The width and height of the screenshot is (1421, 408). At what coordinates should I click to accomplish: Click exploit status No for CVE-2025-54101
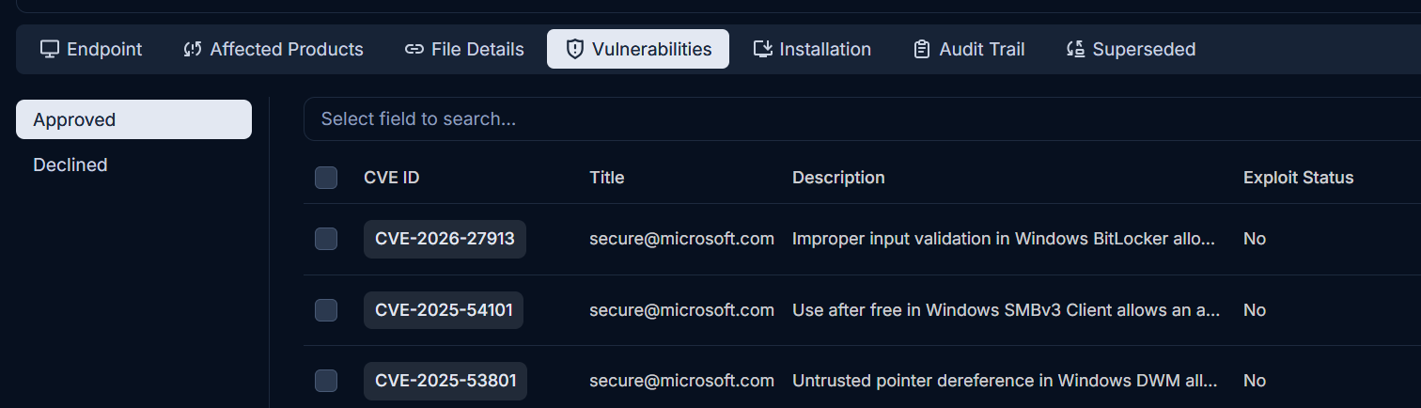coord(1255,310)
